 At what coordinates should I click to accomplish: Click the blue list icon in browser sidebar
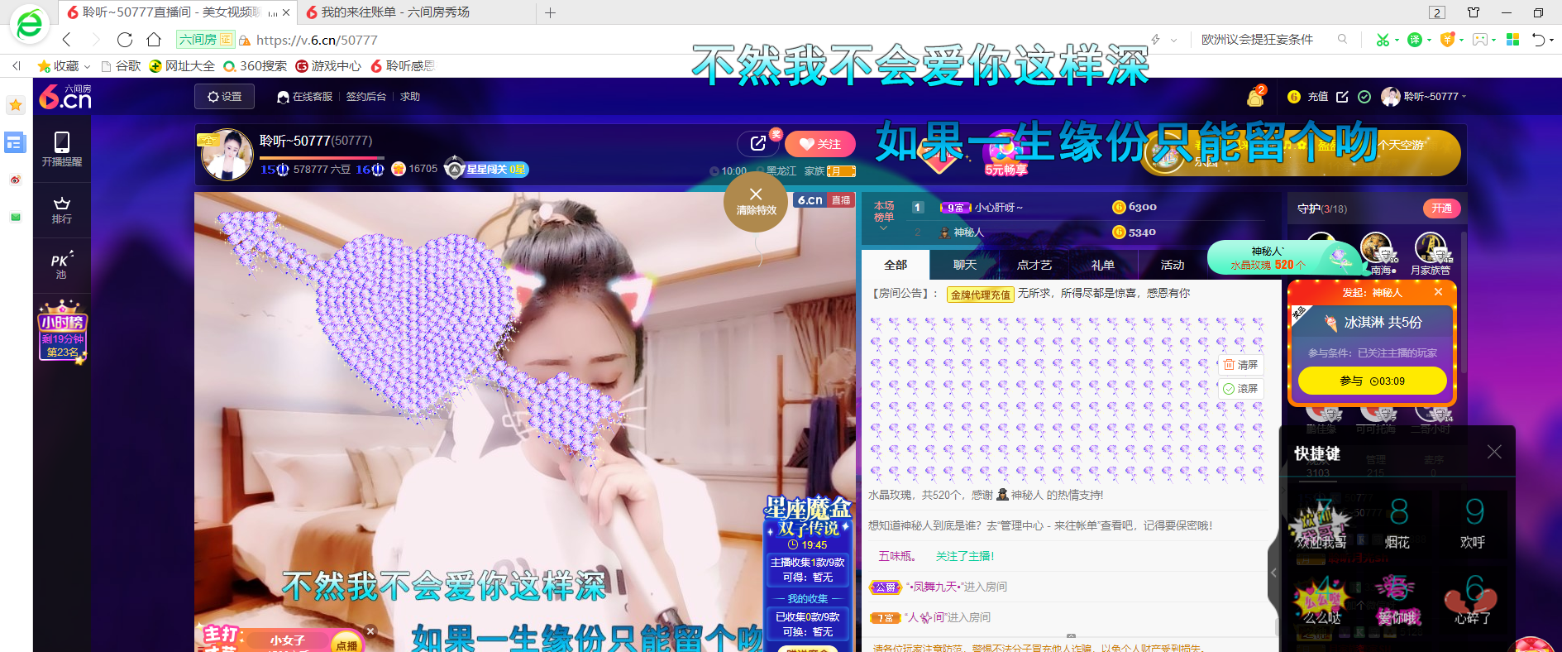pyautogui.click(x=15, y=142)
